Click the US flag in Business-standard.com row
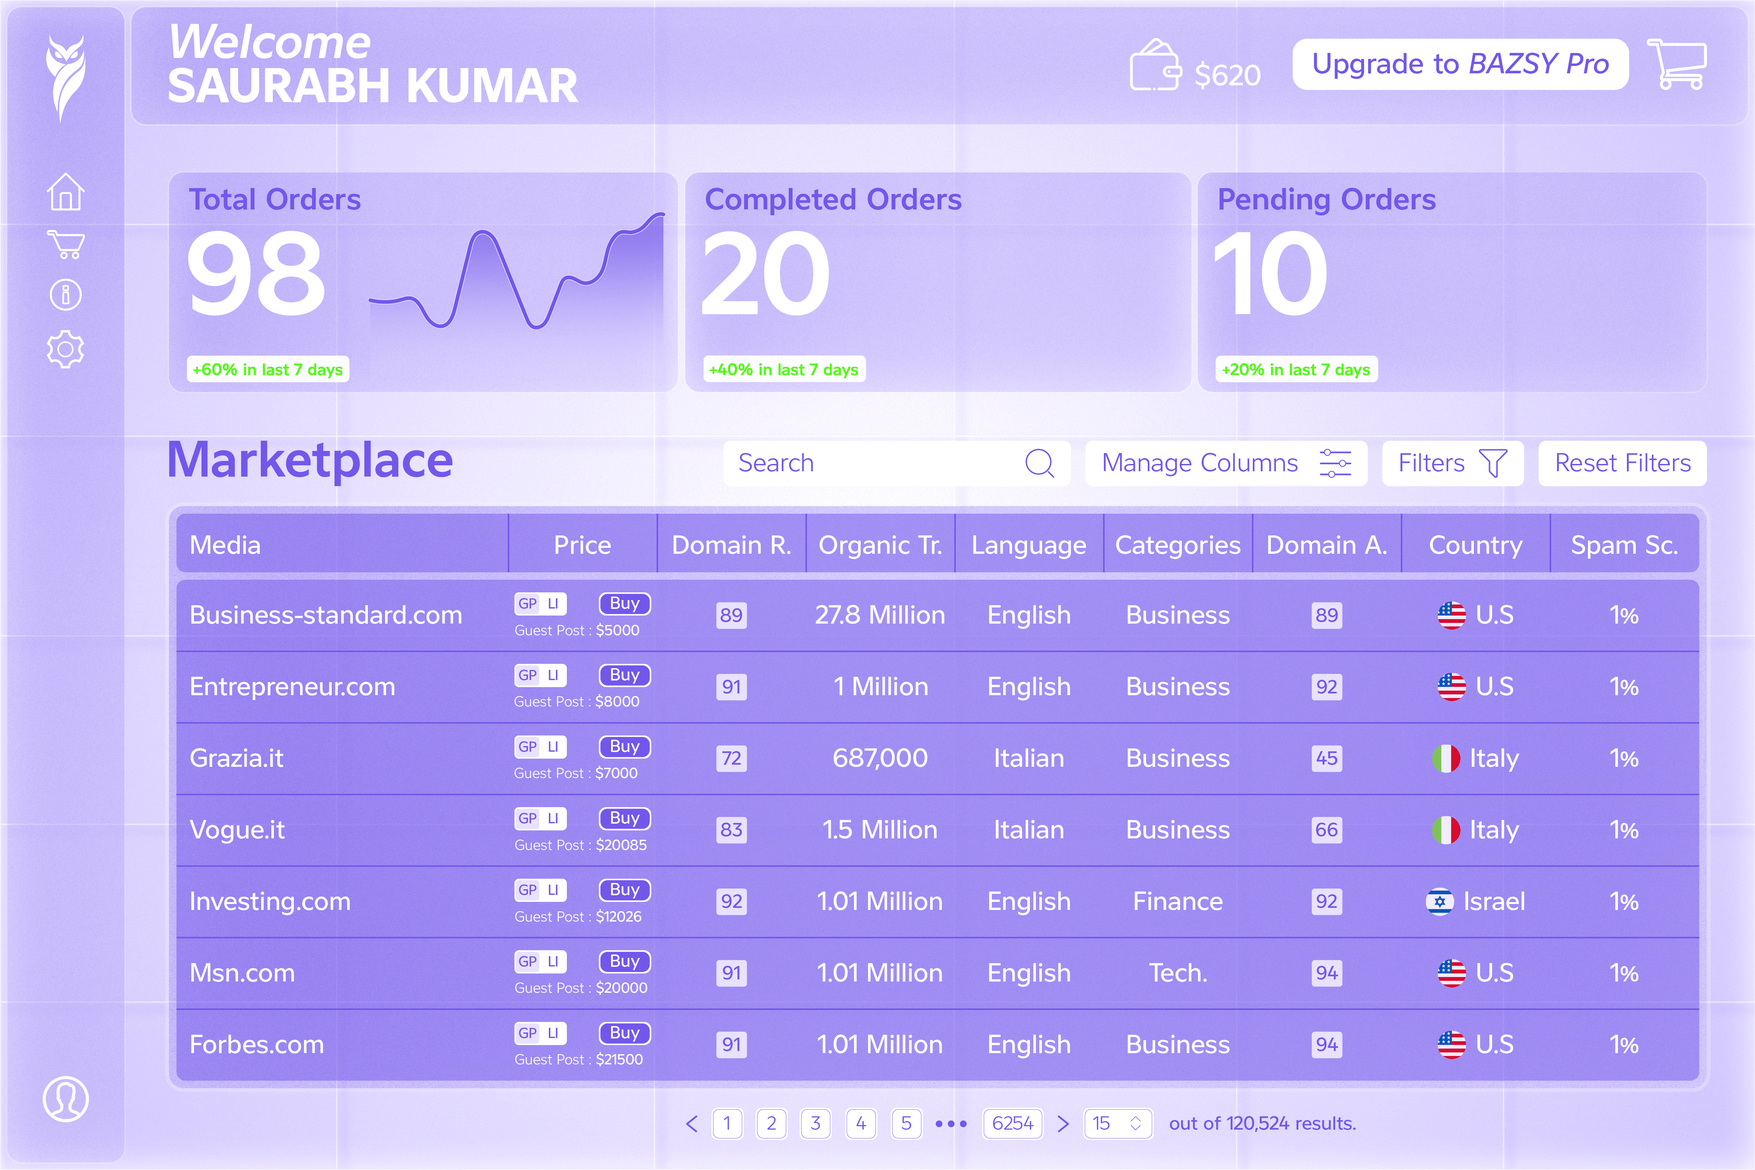 (1451, 615)
